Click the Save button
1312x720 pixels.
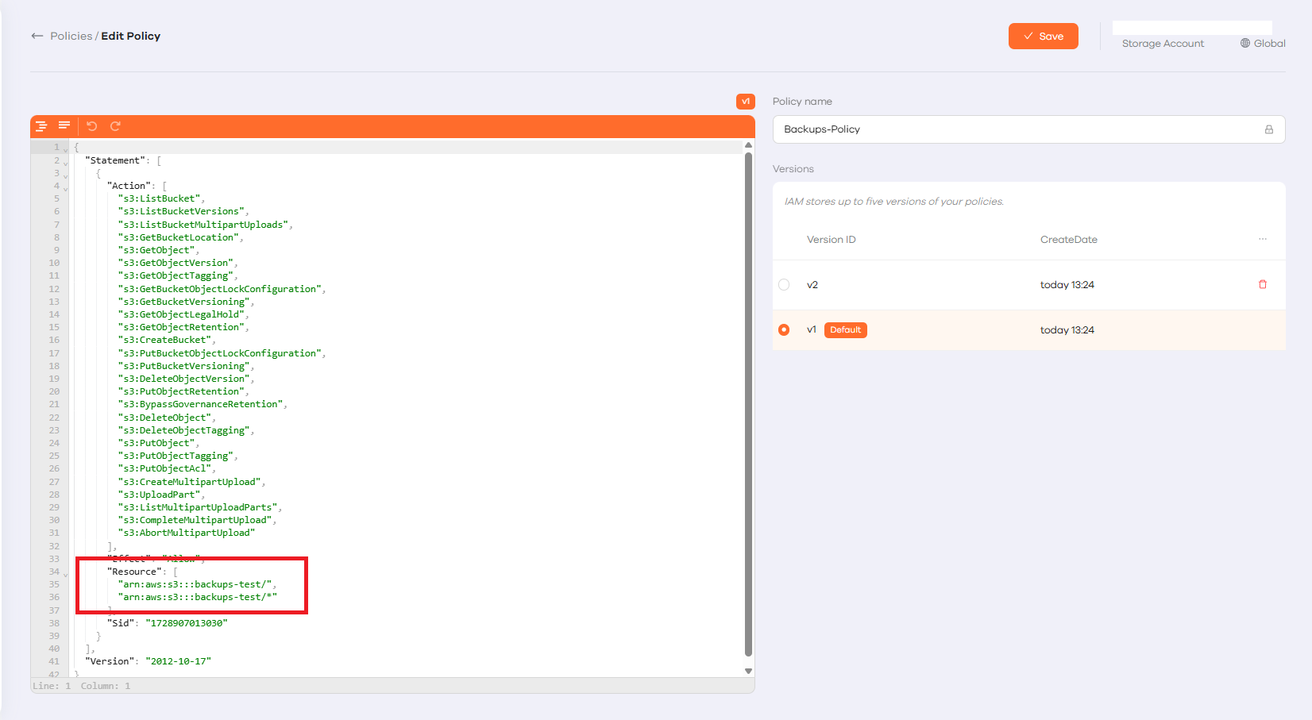click(x=1043, y=37)
